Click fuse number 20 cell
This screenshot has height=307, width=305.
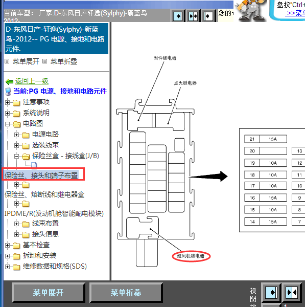252,151
